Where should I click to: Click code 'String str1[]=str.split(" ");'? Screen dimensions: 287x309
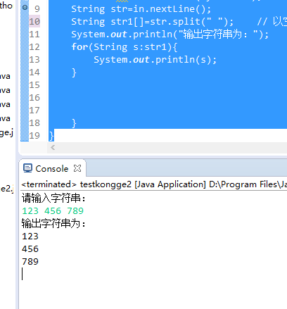click(x=153, y=22)
